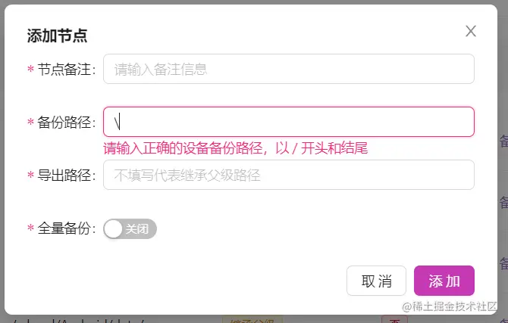This screenshot has height=323, width=508.
Task: Click the yellow 继承父级 tag below dialog
Action: [x=252, y=320]
